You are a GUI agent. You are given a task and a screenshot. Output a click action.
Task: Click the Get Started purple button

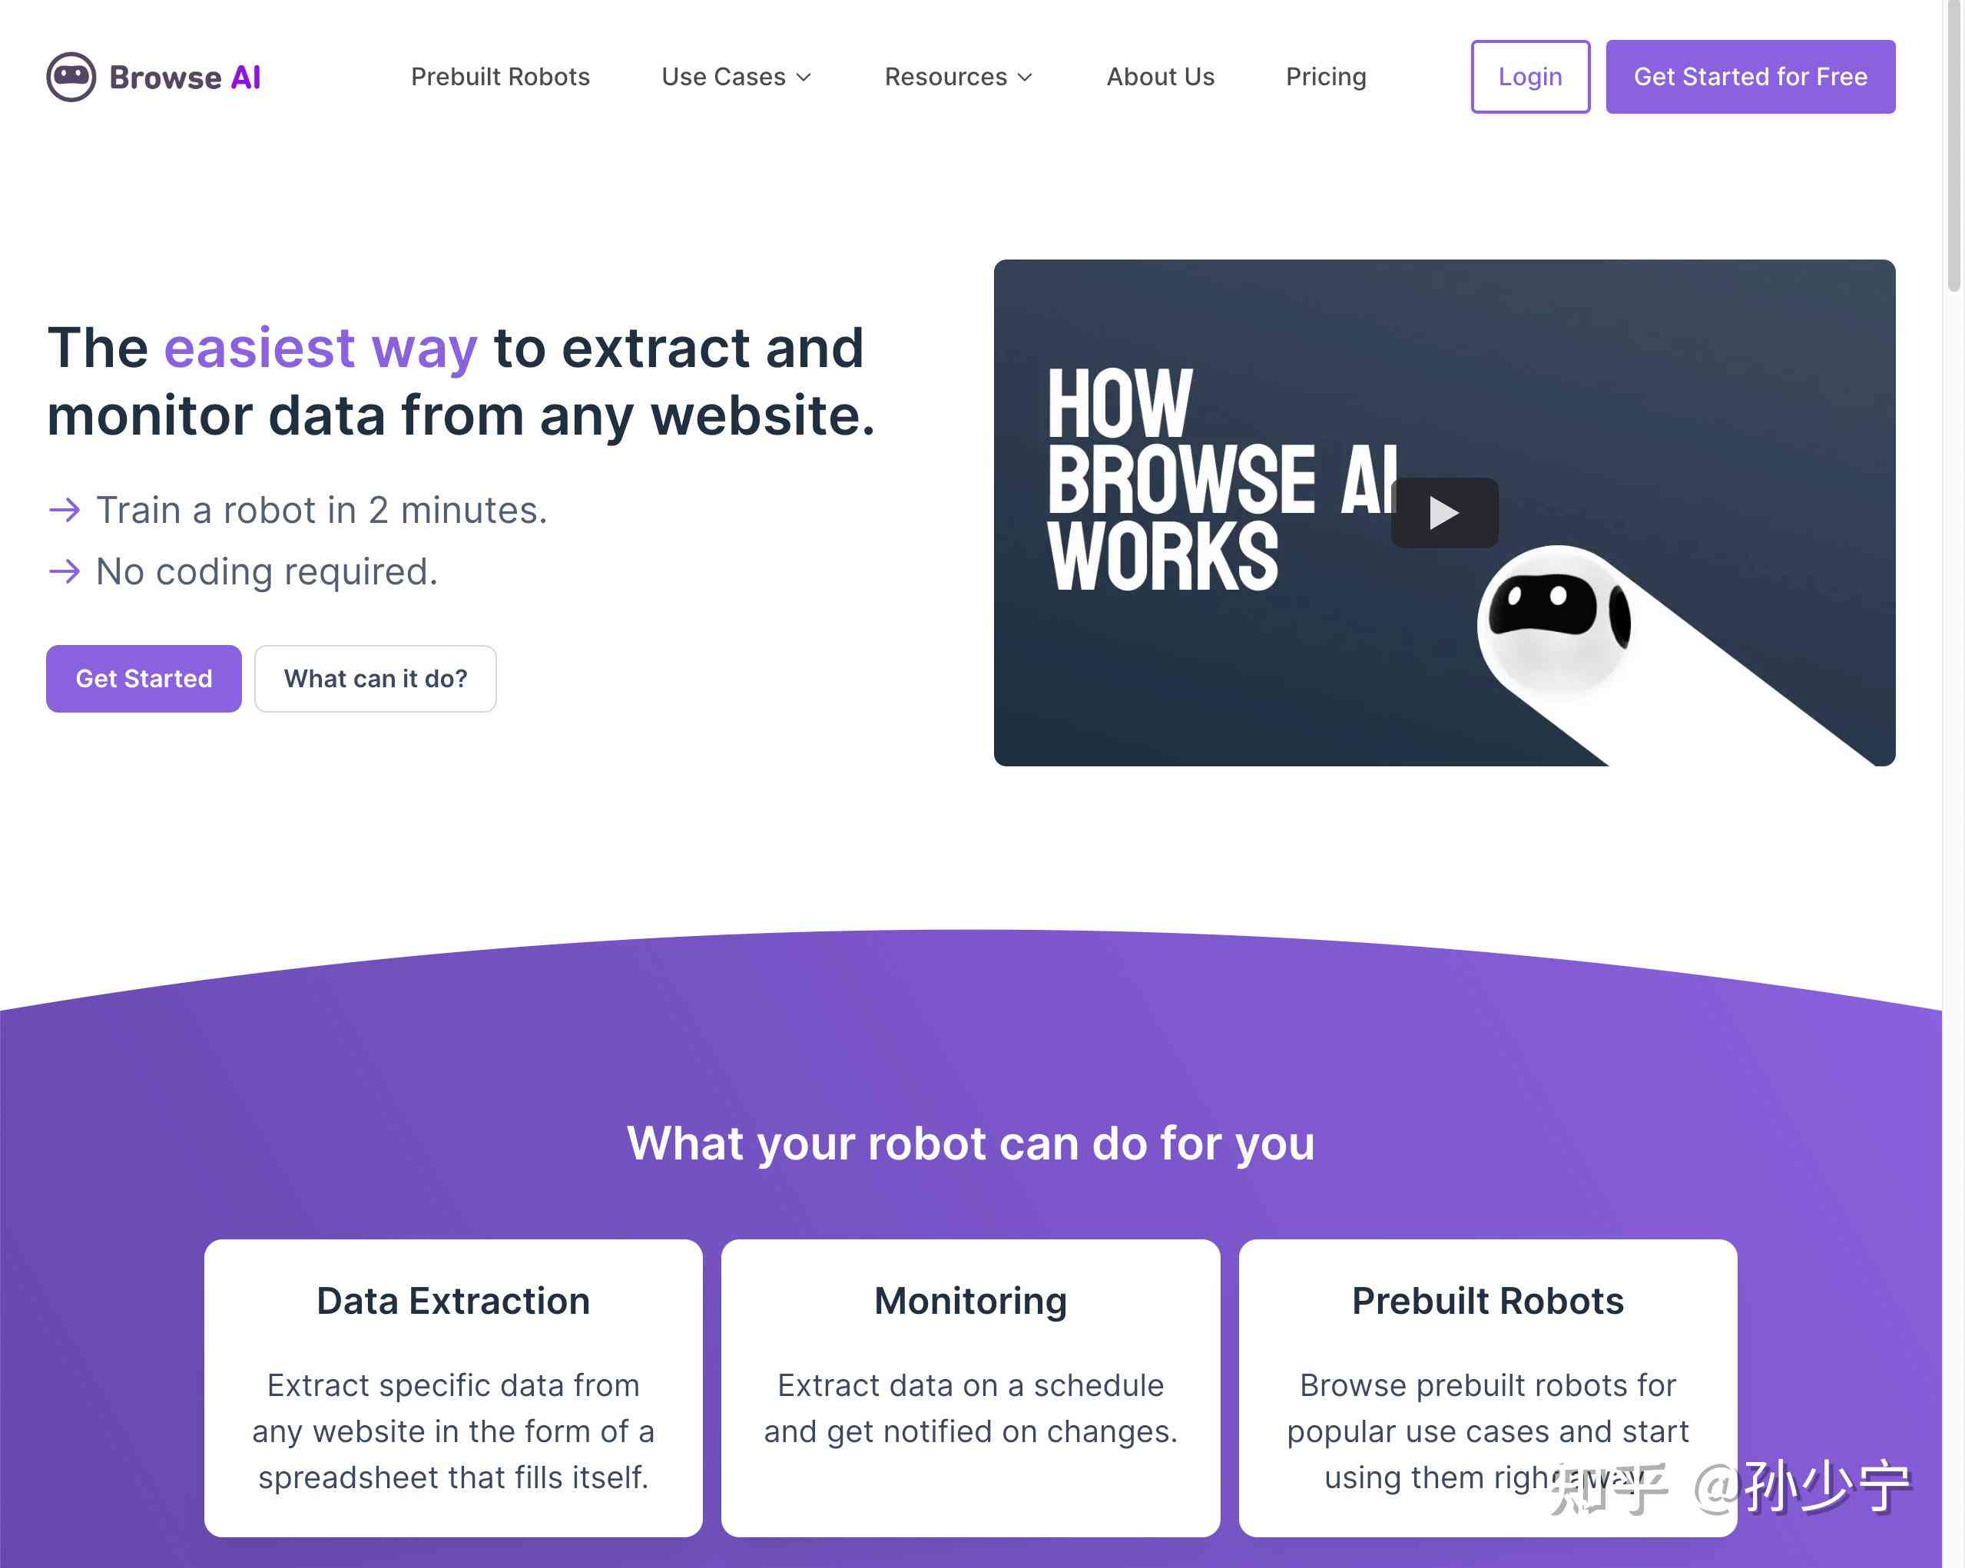pos(142,676)
